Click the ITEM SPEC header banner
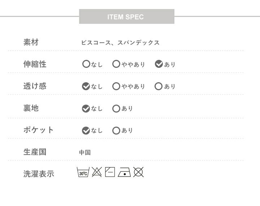 point(126,17)
